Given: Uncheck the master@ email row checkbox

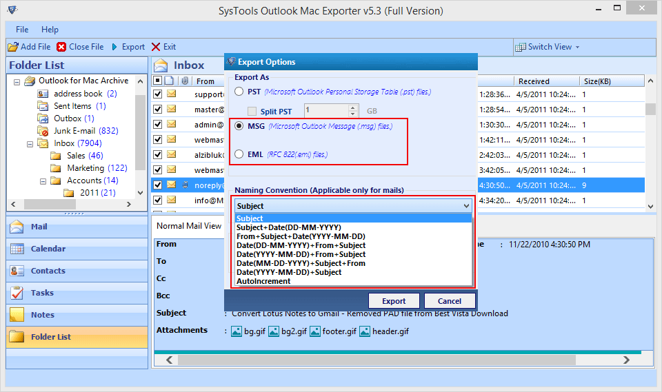Looking at the screenshot, I should click(157, 109).
